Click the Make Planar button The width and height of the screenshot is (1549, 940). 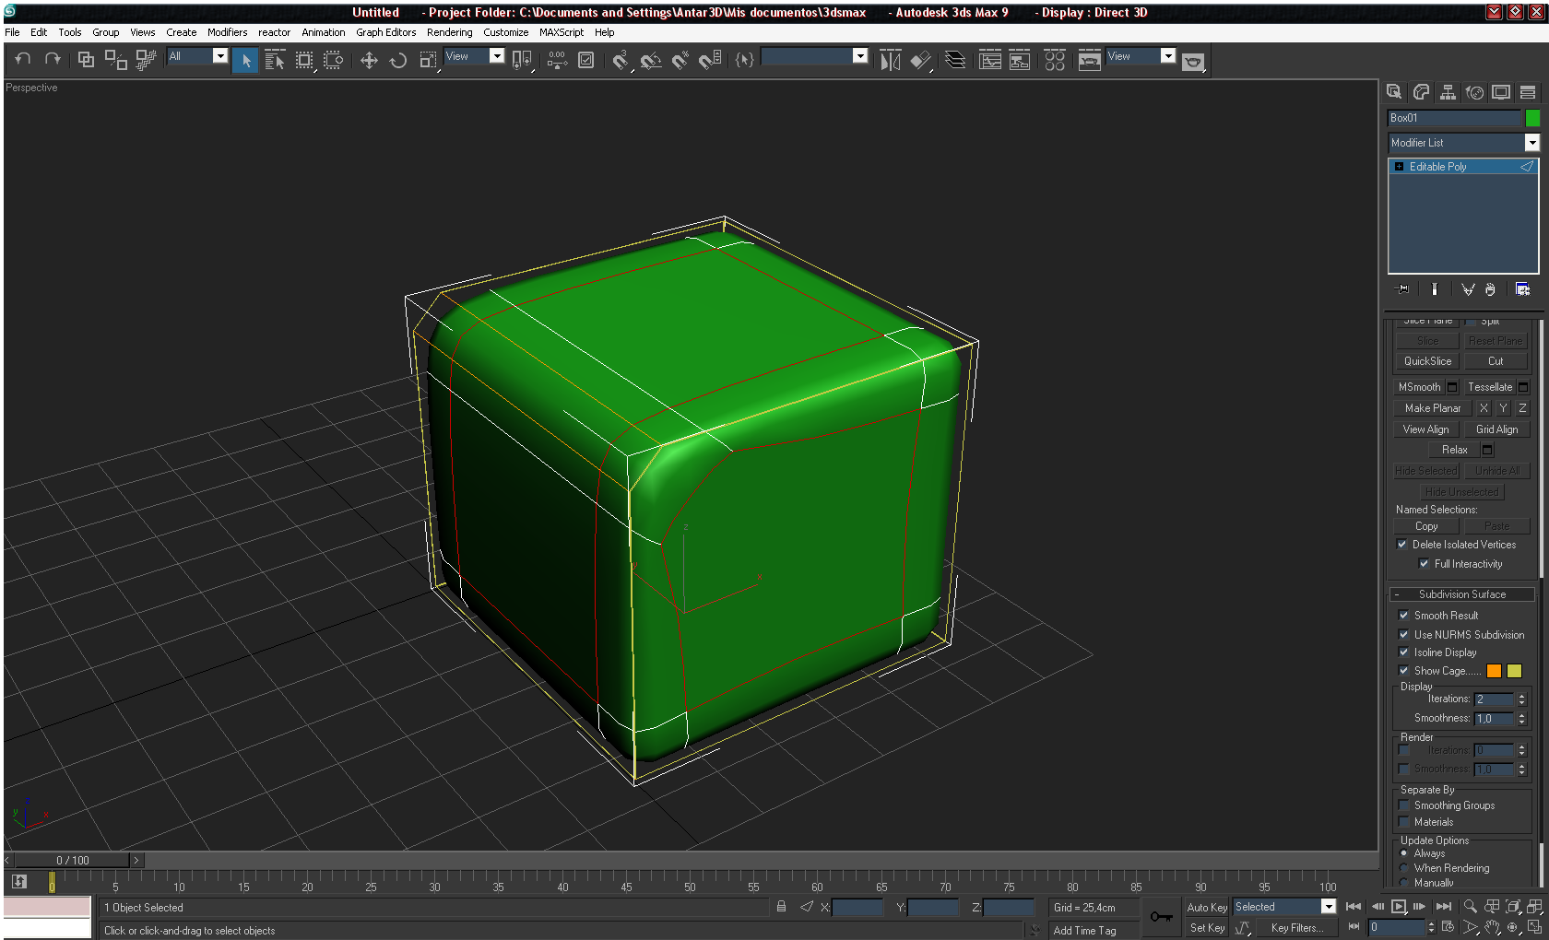coord(1433,408)
